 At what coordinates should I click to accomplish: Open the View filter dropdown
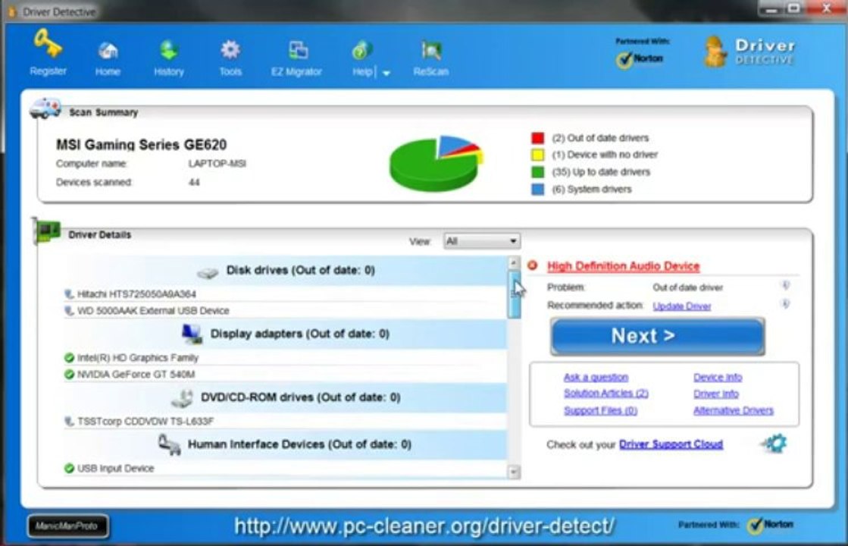point(481,241)
